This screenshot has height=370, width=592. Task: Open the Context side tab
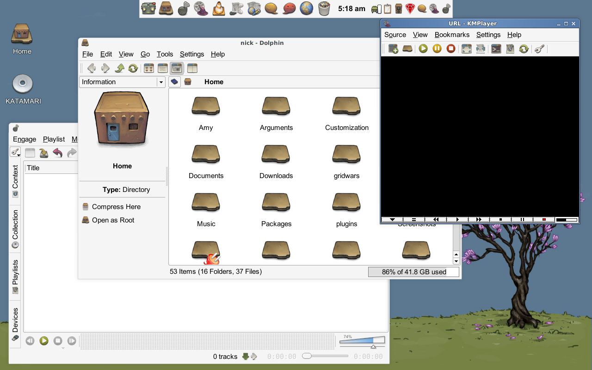click(15, 181)
